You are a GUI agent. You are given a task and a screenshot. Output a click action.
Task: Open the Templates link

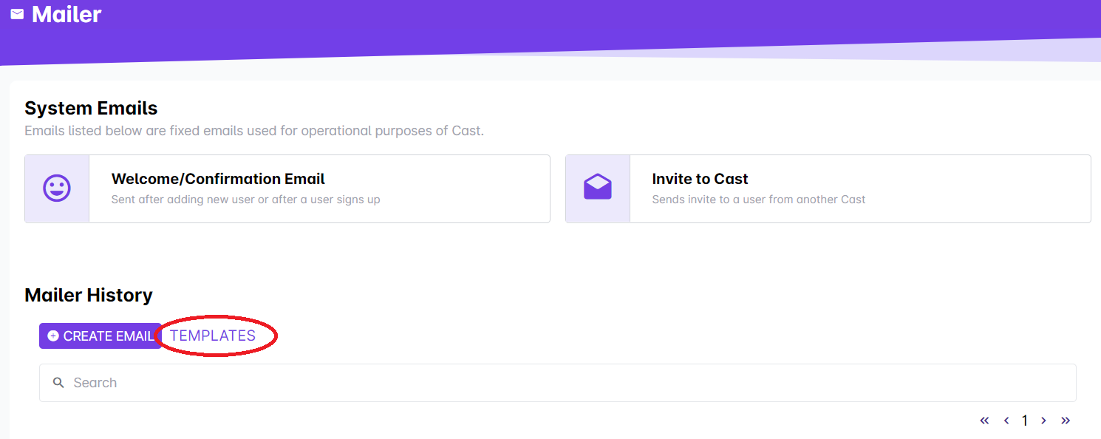pyautogui.click(x=213, y=336)
